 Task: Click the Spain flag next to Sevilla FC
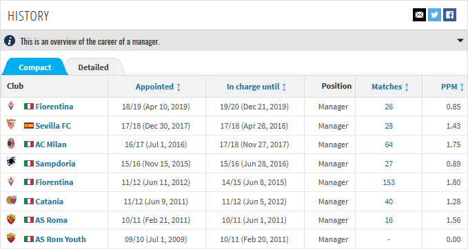pos(29,126)
